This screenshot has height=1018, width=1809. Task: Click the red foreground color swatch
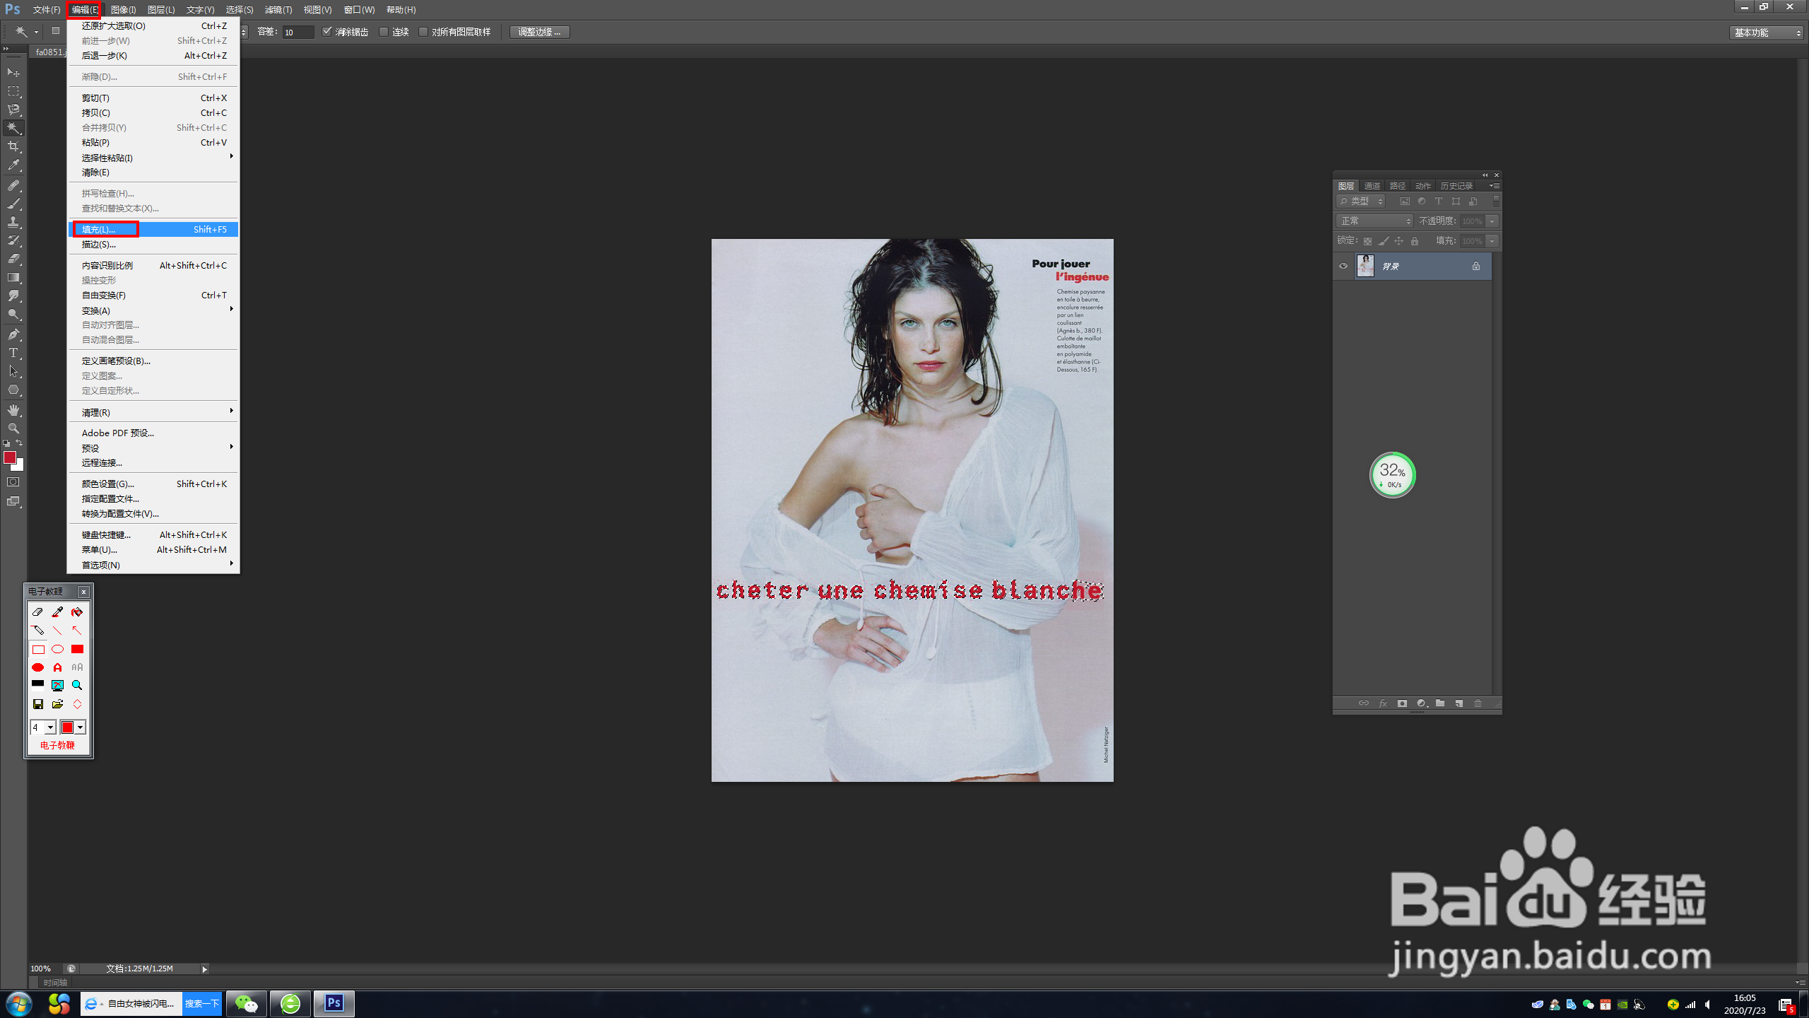point(10,458)
